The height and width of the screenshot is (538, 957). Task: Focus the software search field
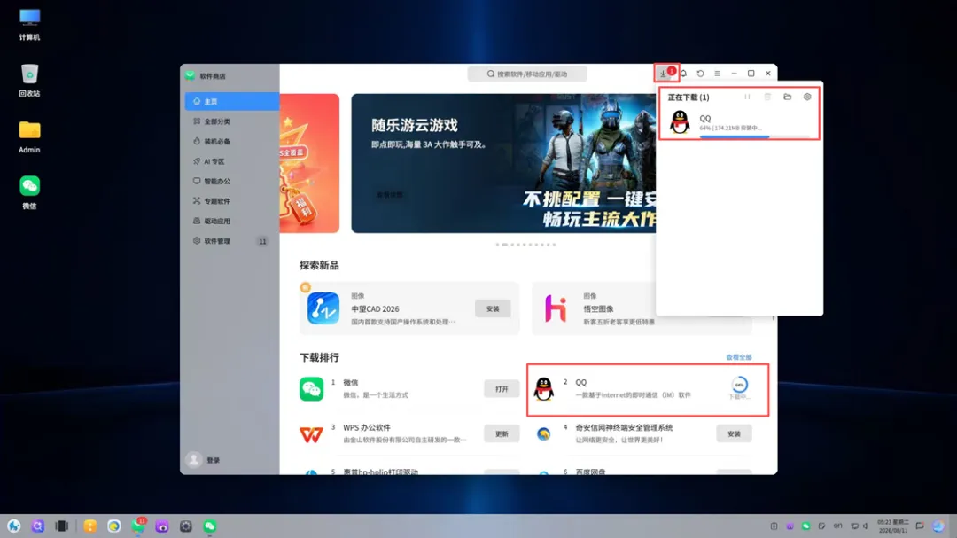527,74
